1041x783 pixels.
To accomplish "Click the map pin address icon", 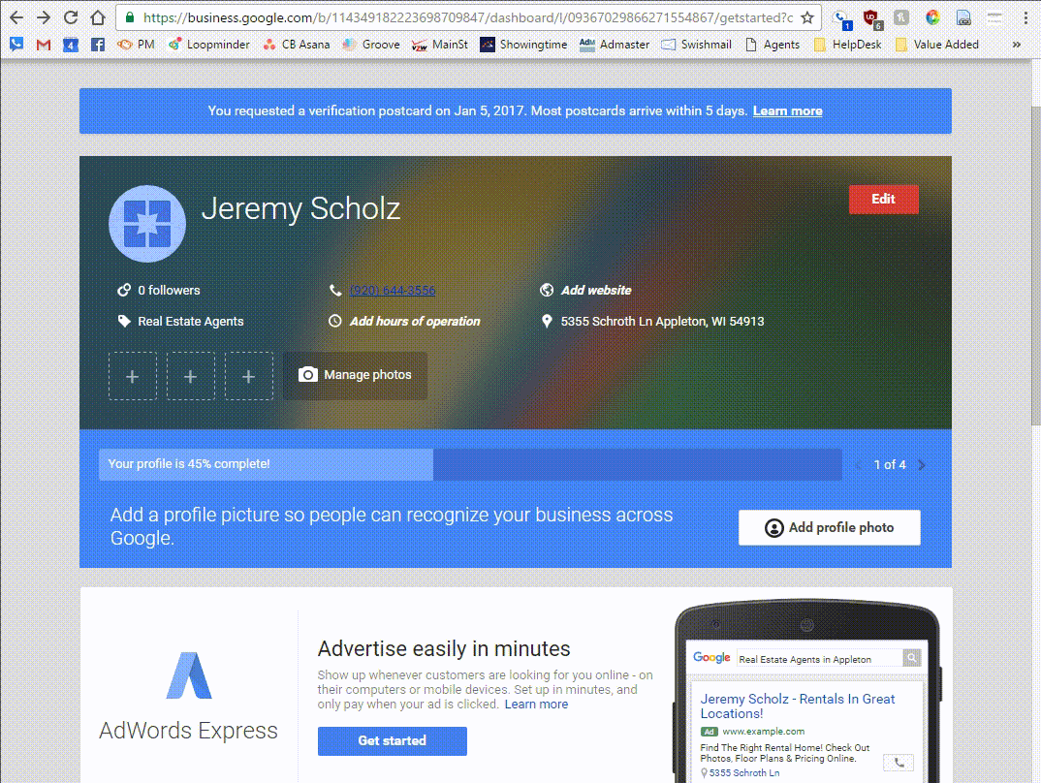I will tap(547, 321).
